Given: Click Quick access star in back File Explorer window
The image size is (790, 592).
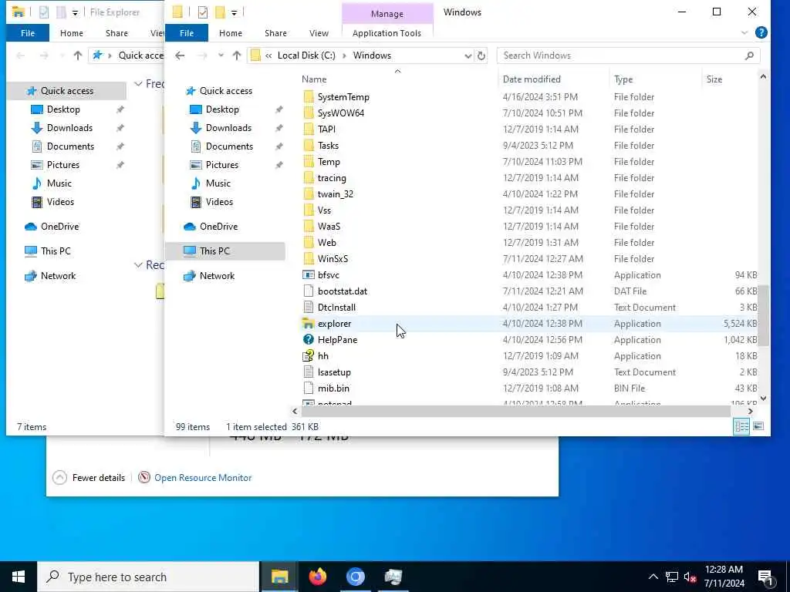Looking at the screenshot, I should point(32,91).
